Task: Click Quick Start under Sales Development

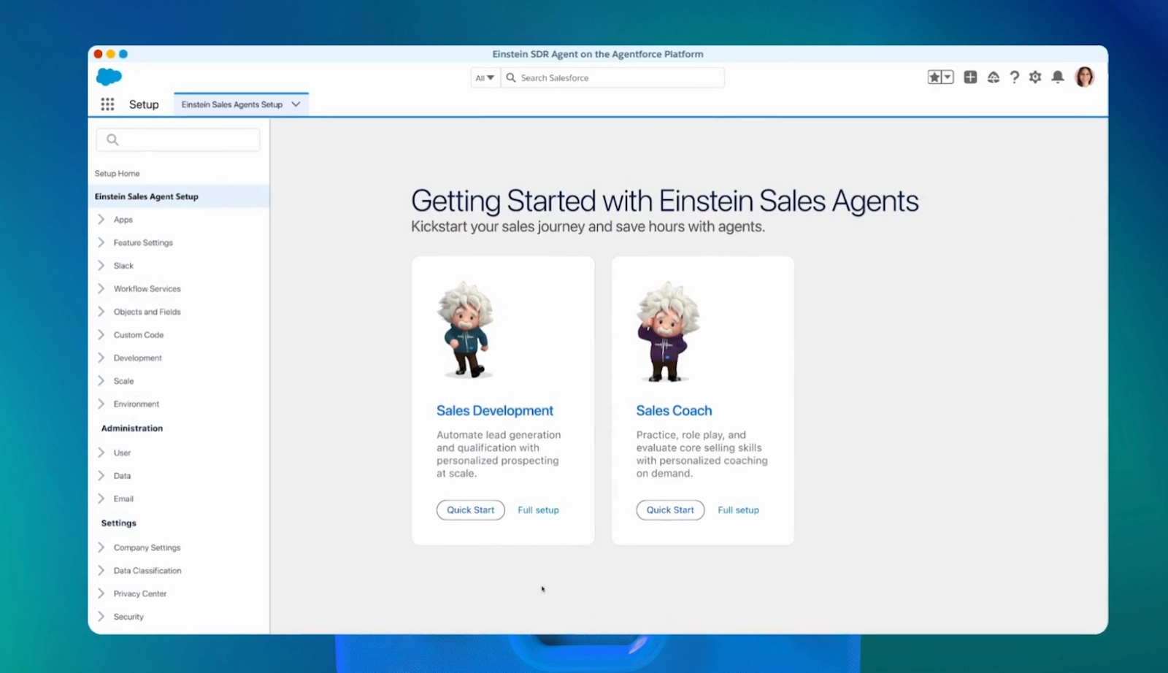Action: coord(471,510)
